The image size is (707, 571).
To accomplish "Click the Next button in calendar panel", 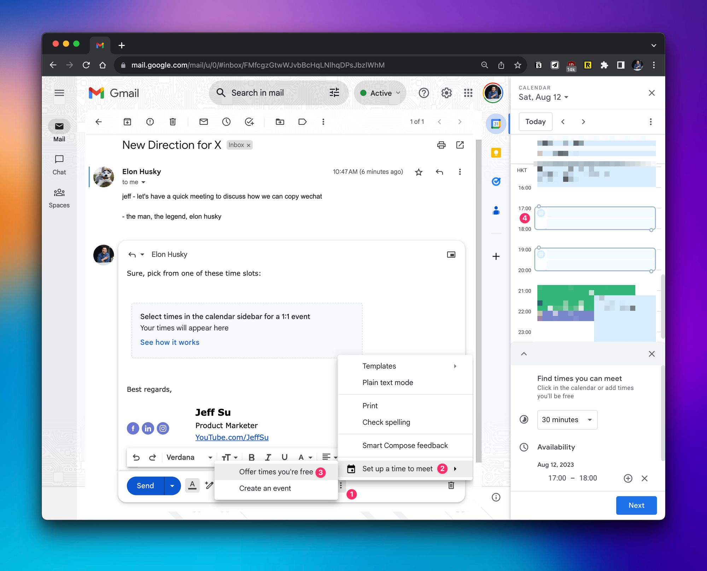I will [636, 505].
